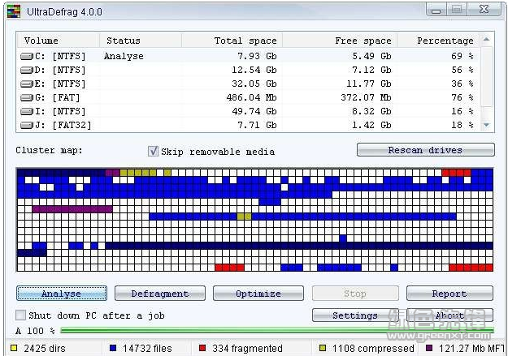Click the 7.12 Gb free space cell
Screen dimensions: 508x356
click(x=372, y=71)
